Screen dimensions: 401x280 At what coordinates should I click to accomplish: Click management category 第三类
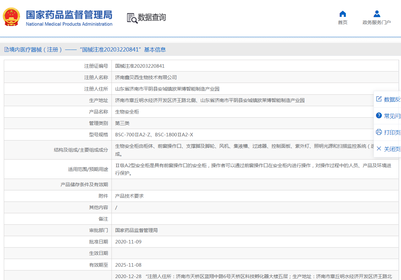pyautogui.click(x=122, y=123)
